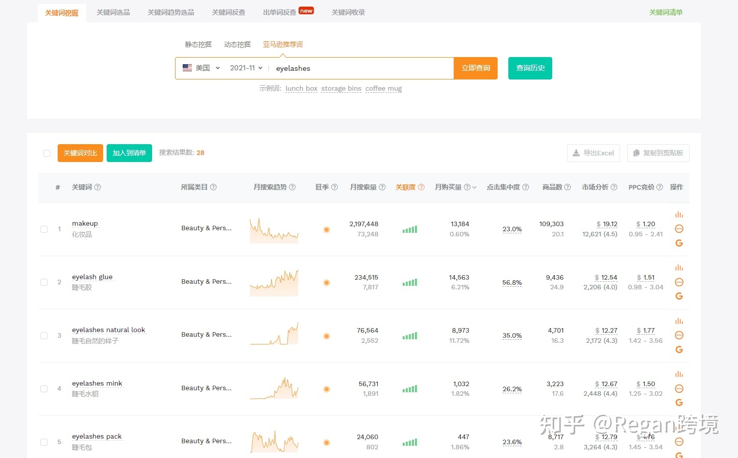
Task: Click the bar chart icon for eyelashes pack
Action: pyautogui.click(x=679, y=427)
